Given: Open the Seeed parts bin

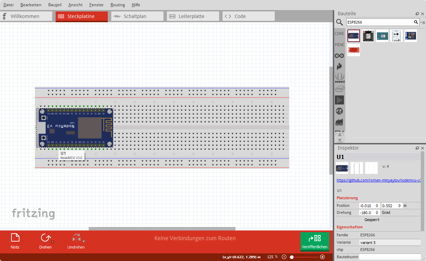Looking at the screenshot, I should point(339,77).
